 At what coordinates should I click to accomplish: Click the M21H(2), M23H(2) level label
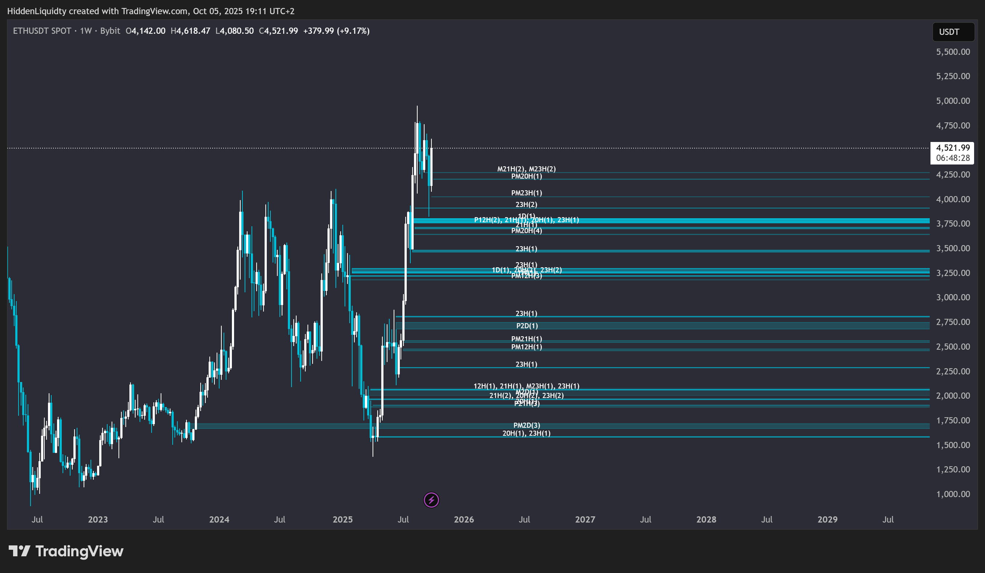tap(526, 169)
